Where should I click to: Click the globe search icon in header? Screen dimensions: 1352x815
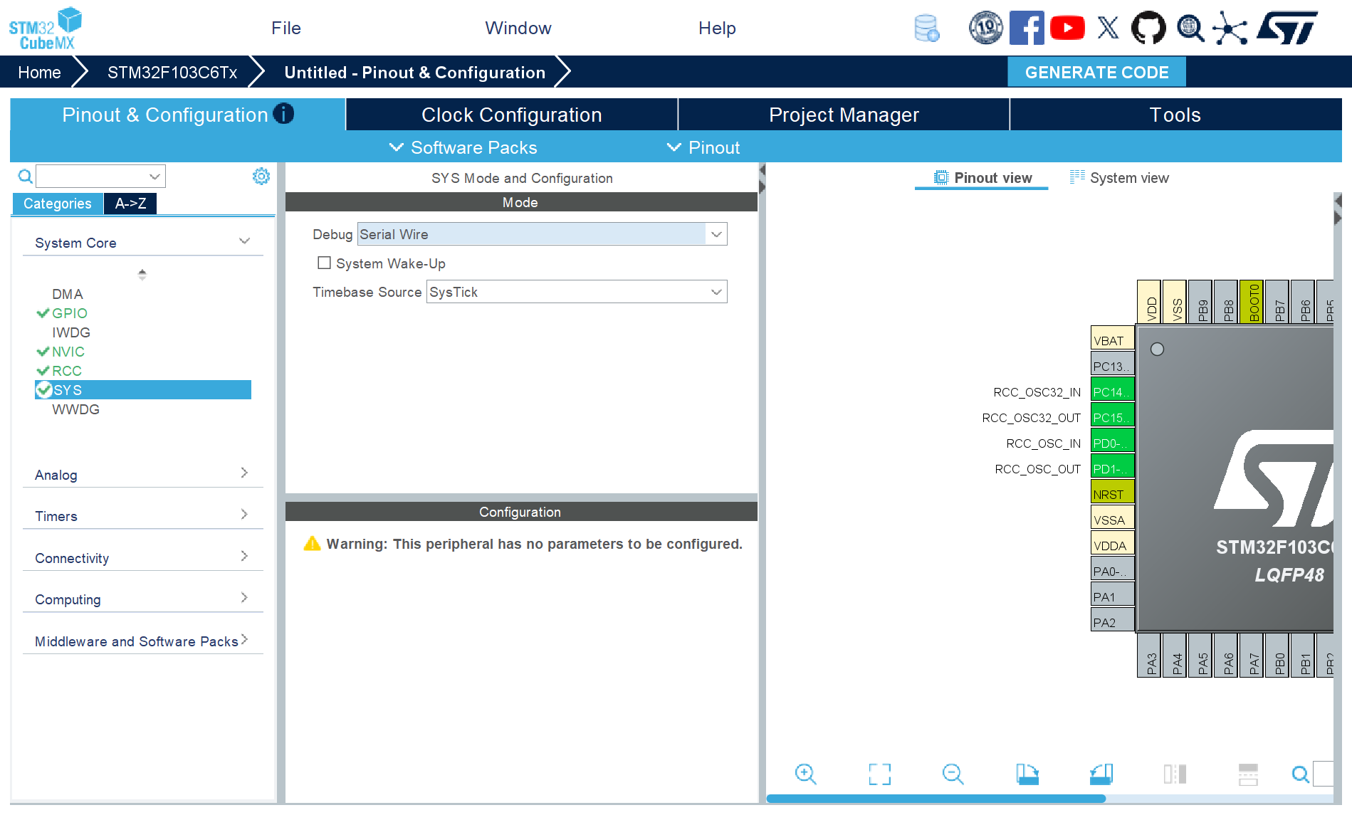(1190, 28)
